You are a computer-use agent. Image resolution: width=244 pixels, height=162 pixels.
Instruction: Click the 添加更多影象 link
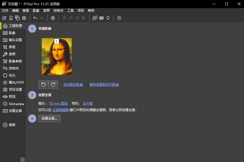click(73, 85)
